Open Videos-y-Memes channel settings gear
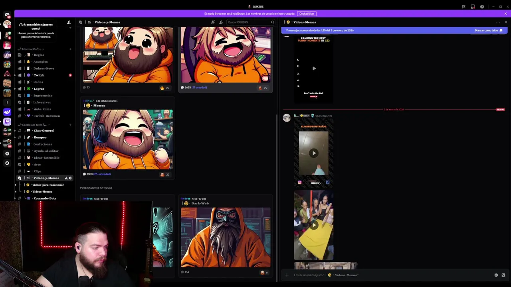 point(70,178)
